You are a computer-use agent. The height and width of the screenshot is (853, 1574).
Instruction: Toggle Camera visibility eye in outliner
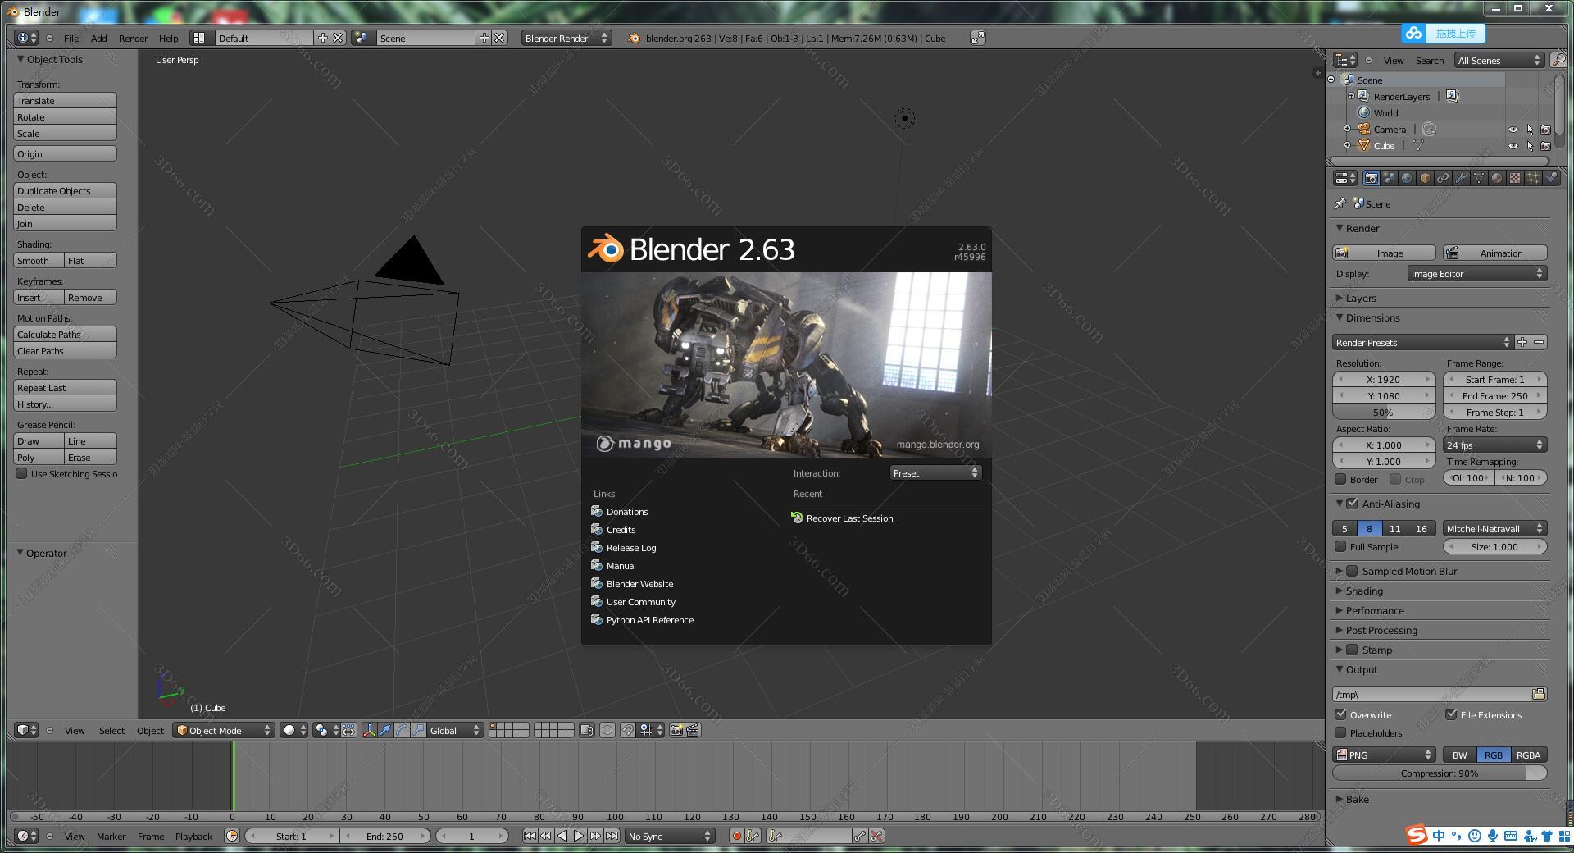(1513, 130)
